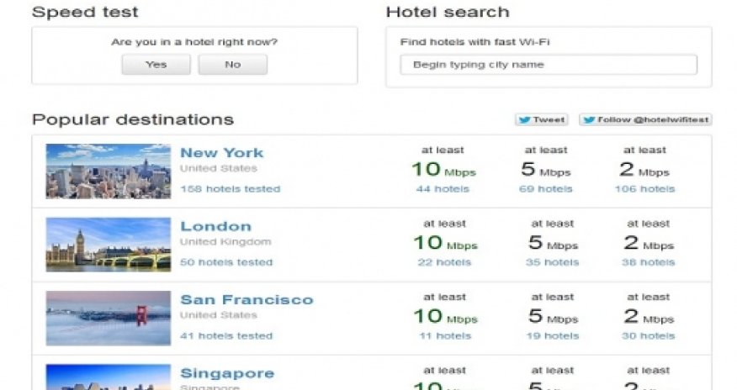The width and height of the screenshot is (737, 390).
Task: Open New York '44 hotels' link
Action: 443,189
